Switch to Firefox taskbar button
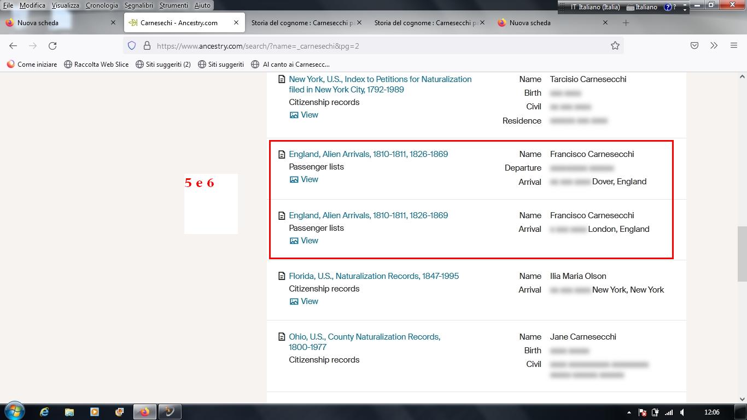747x420 pixels. pyautogui.click(x=144, y=412)
